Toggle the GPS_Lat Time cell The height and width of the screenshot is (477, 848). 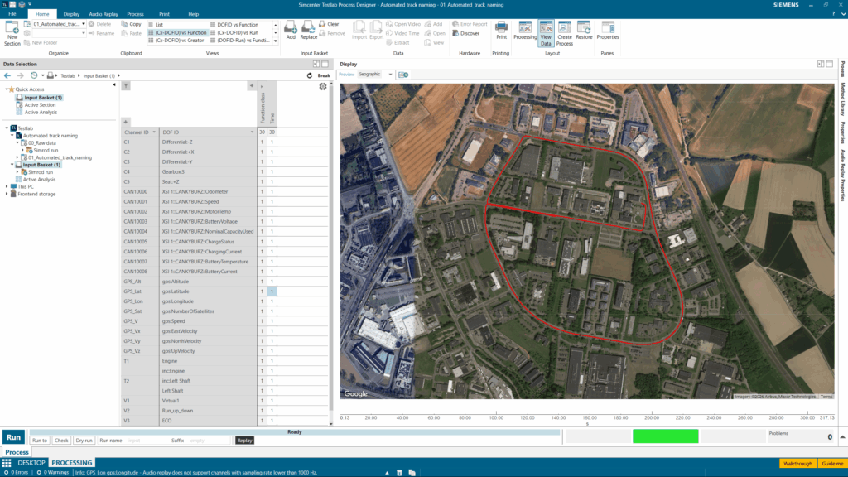(x=272, y=291)
